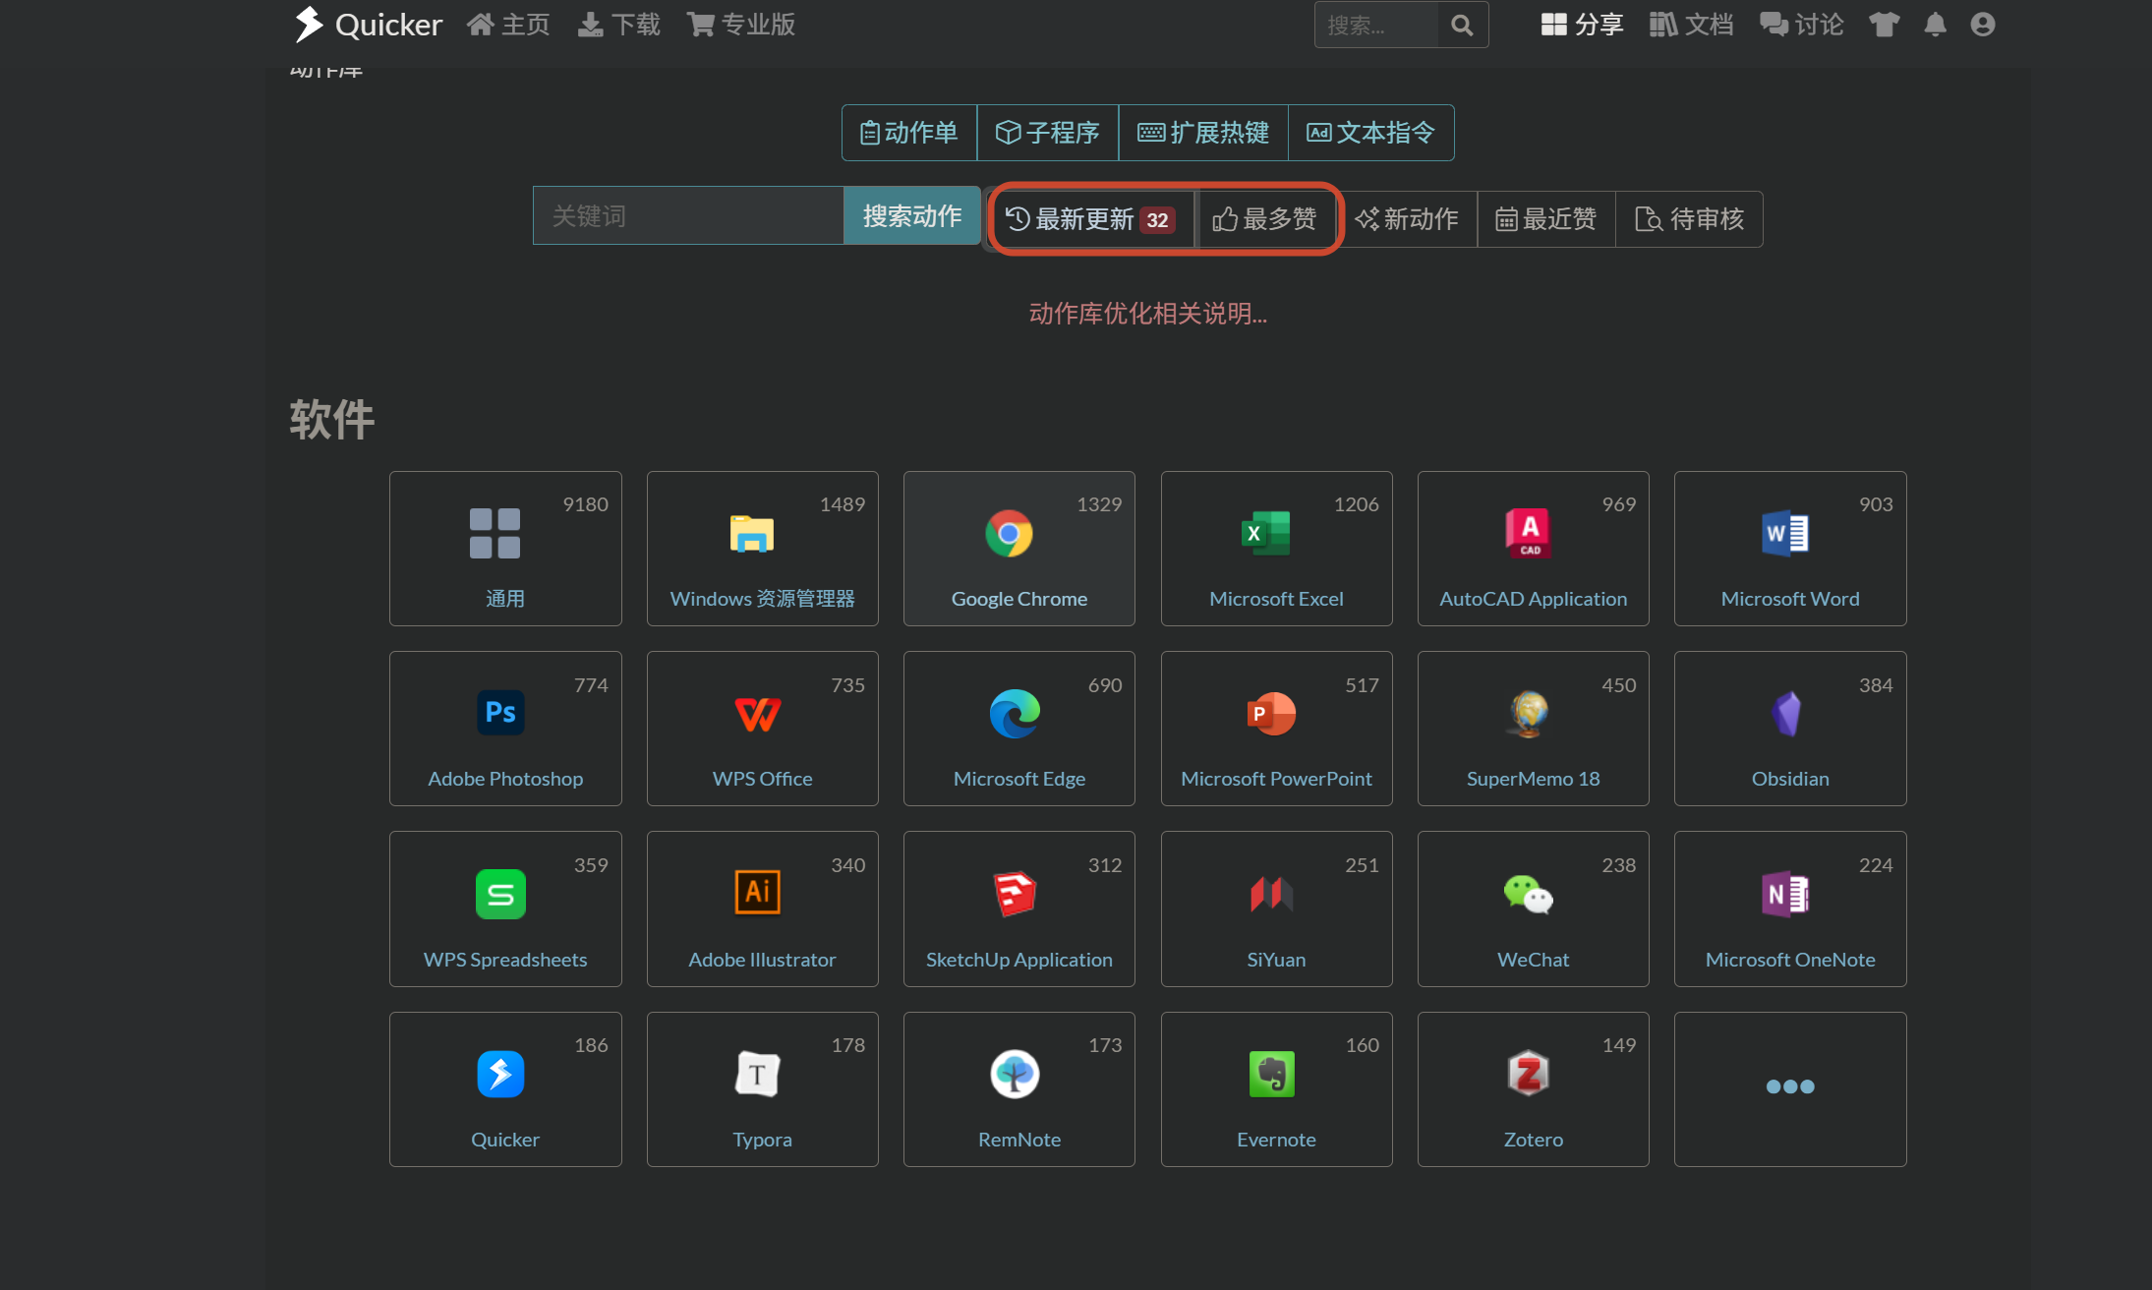Open the 动作库优化相关说明 link

coord(1148,314)
